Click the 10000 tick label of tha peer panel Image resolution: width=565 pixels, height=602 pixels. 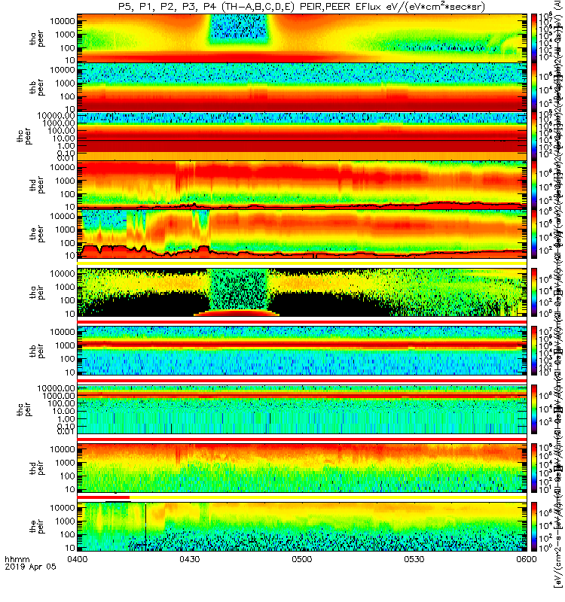[63, 21]
